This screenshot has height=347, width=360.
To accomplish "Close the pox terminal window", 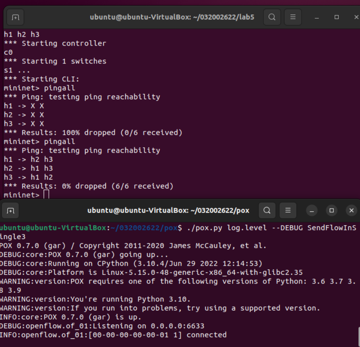I will click(352, 211).
